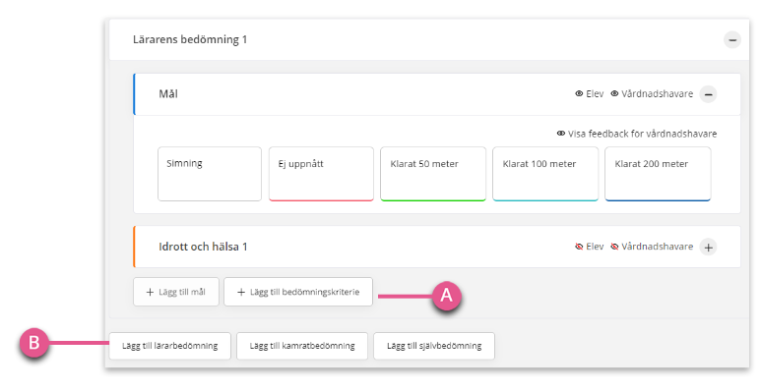This screenshot has width=761, height=390.
Task: Choose the Klarat 200 meter level
Action: (x=658, y=174)
